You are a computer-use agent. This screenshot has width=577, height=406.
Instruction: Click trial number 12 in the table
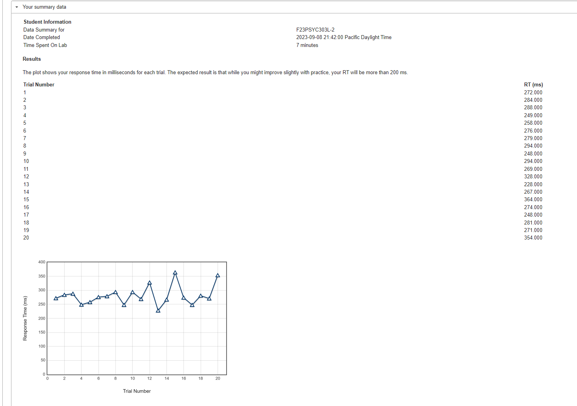coord(26,177)
